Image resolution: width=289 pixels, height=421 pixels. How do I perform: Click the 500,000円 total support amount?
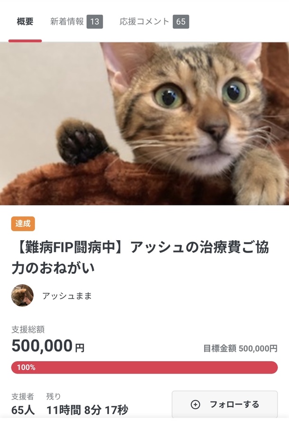(x=48, y=346)
